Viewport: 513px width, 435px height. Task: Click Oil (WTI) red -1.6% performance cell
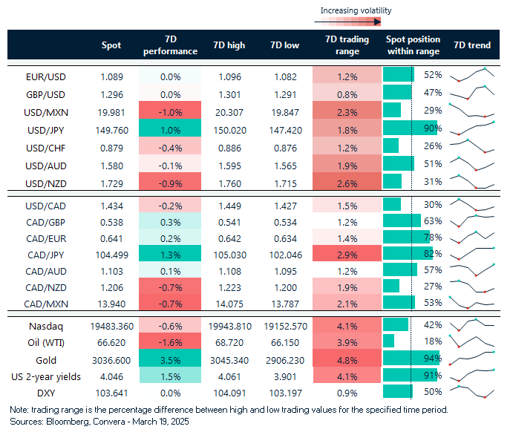click(x=170, y=341)
